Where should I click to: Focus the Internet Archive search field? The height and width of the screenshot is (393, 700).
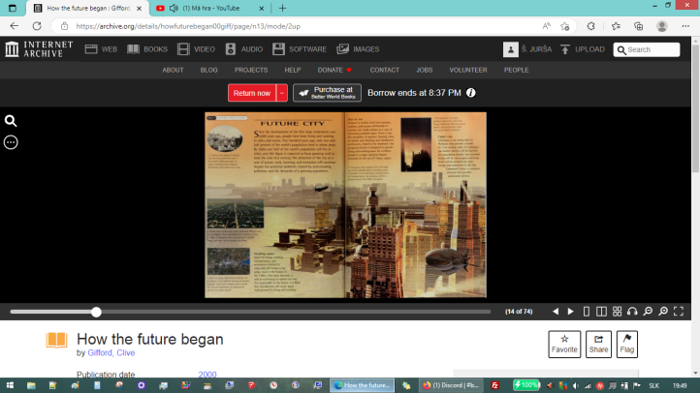pyautogui.click(x=647, y=49)
